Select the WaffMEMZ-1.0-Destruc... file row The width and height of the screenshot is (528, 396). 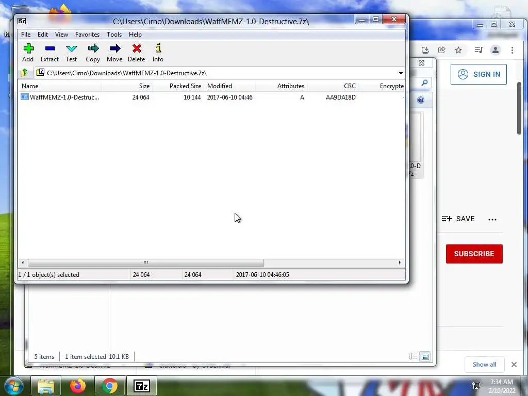(x=211, y=97)
